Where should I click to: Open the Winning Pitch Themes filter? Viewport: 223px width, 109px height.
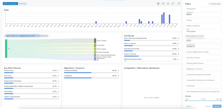coord(203,63)
